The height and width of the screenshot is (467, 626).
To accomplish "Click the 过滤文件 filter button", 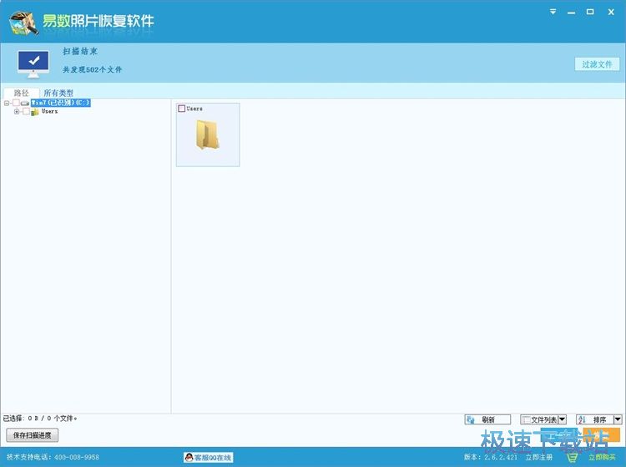I will point(597,64).
